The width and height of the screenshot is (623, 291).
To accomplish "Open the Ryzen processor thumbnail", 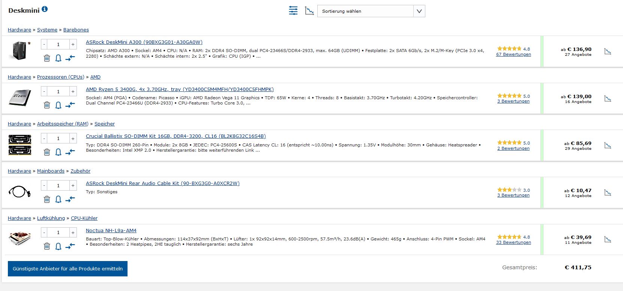I will 20,98.
